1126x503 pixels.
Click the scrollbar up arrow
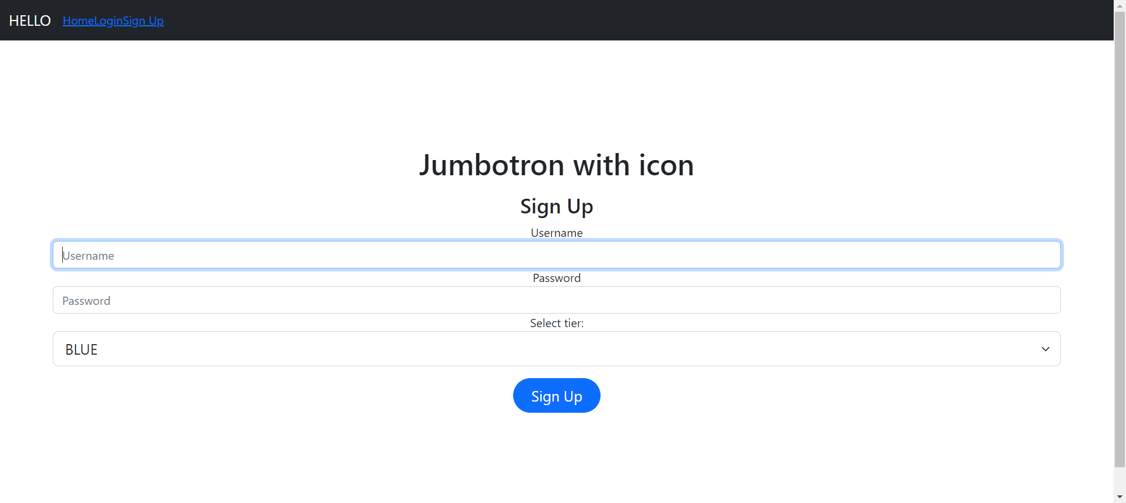[x=1120, y=5]
